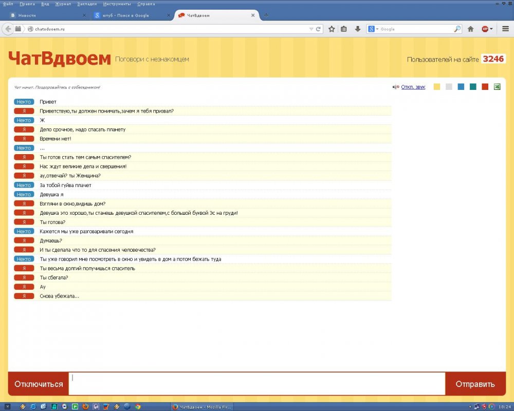Pick the blue theme color swatch
The height and width of the screenshot is (411, 514).
tap(461, 87)
